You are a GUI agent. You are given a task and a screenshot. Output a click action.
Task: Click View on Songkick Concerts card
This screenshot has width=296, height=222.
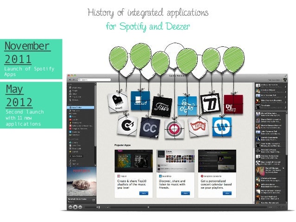point(227,193)
